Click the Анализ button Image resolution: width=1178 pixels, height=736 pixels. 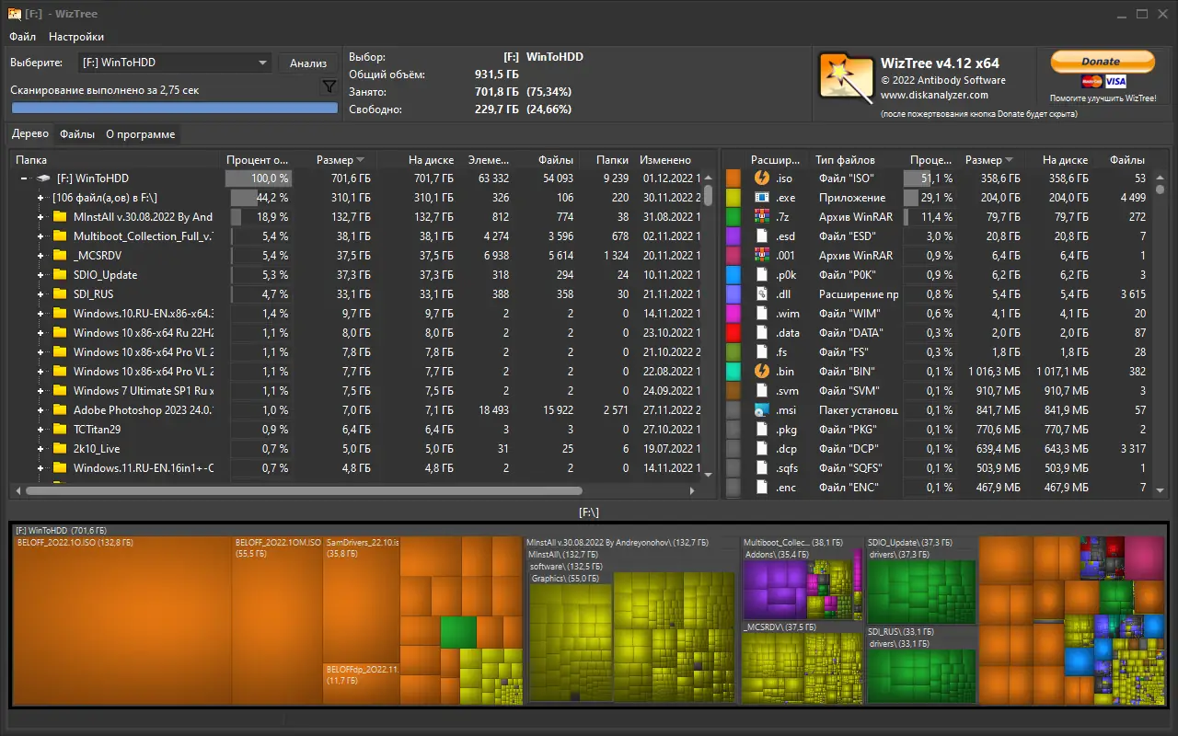click(308, 63)
